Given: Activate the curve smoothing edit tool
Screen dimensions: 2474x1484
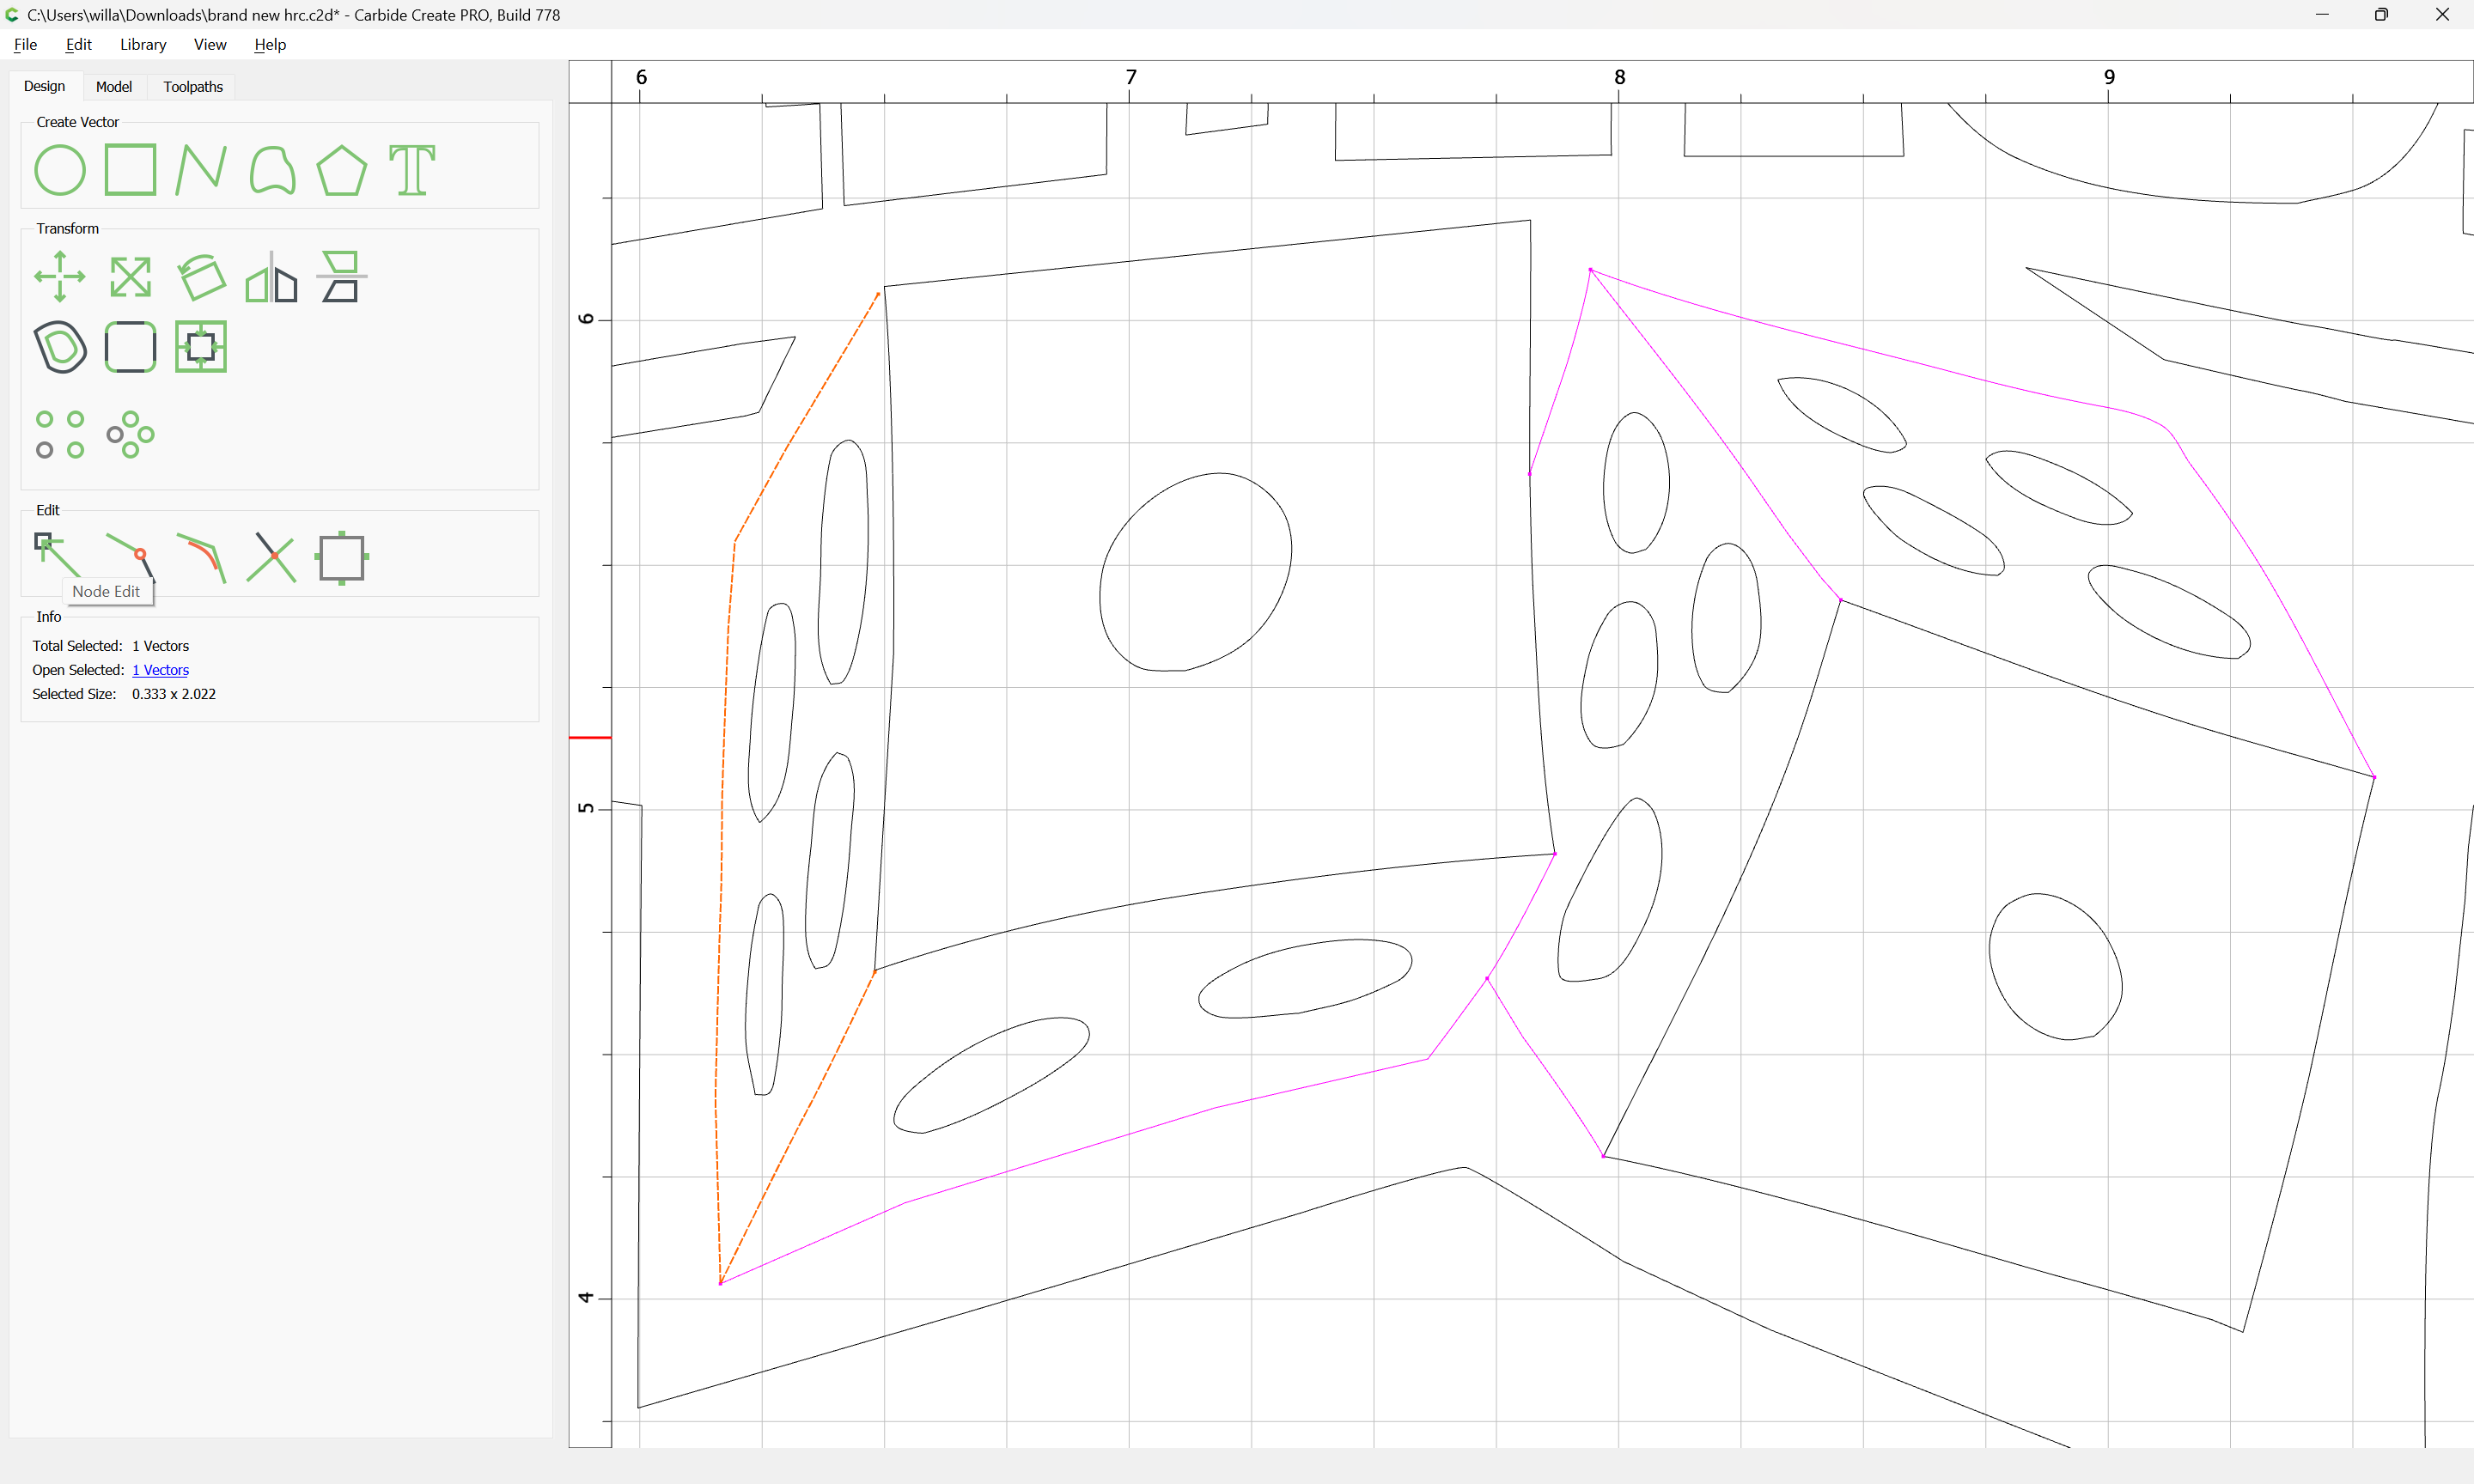Looking at the screenshot, I should click(201, 558).
